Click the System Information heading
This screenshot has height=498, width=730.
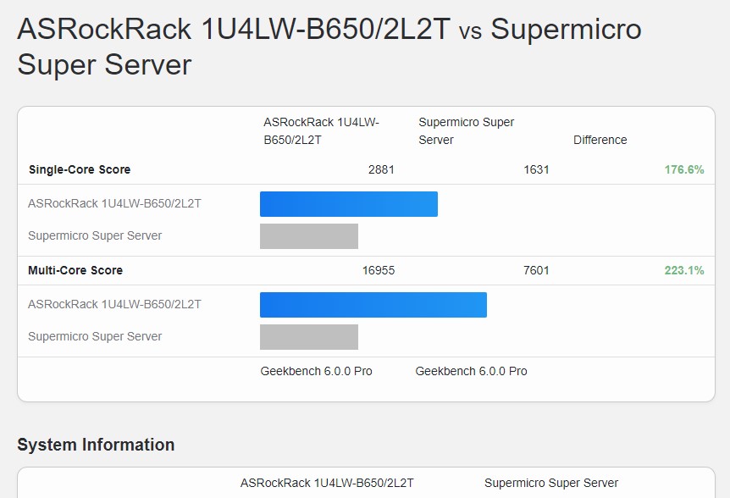pyautogui.click(x=96, y=445)
